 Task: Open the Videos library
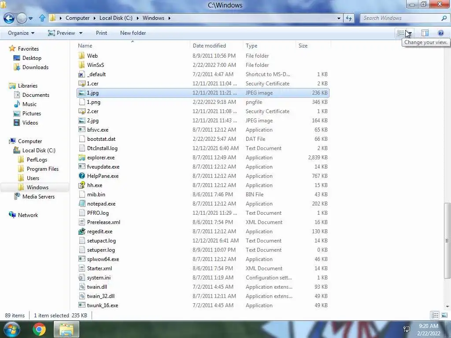(x=30, y=122)
